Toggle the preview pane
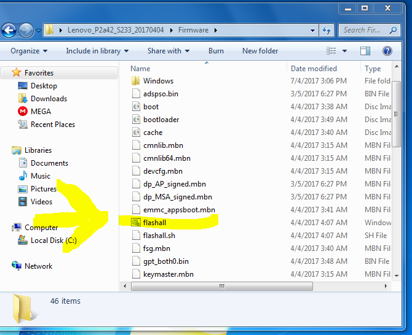 365,51
